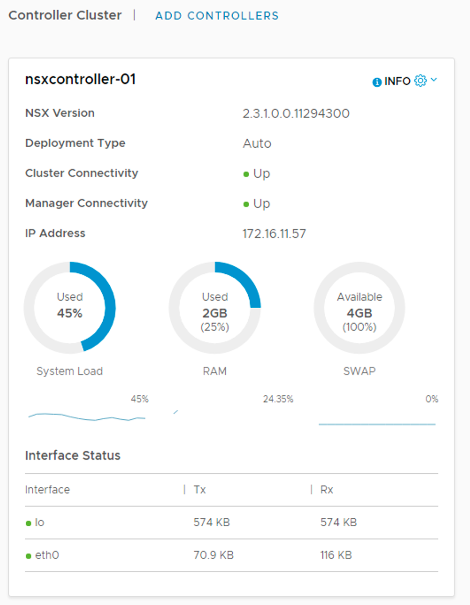Click the System Load donut chart

pyautogui.click(x=69, y=307)
